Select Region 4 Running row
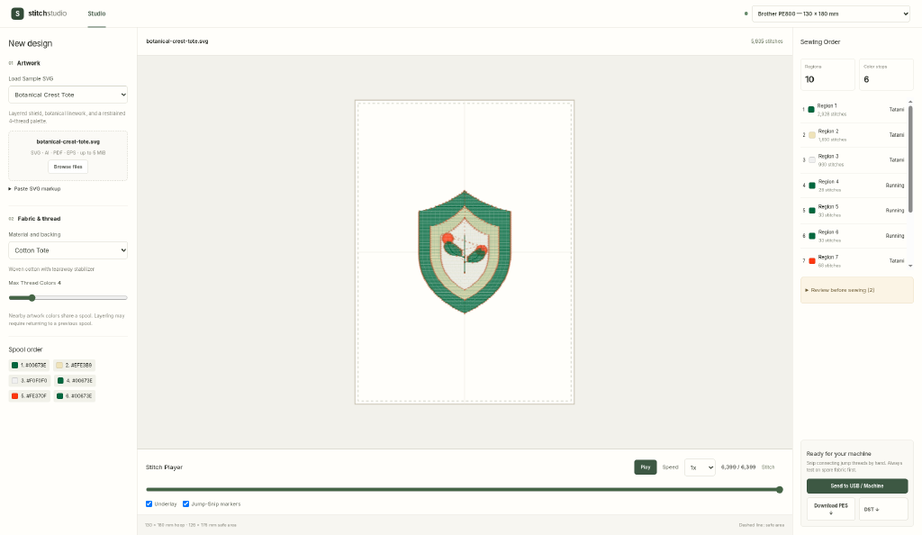Image resolution: width=922 pixels, height=535 pixels. (x=854, y=186)
